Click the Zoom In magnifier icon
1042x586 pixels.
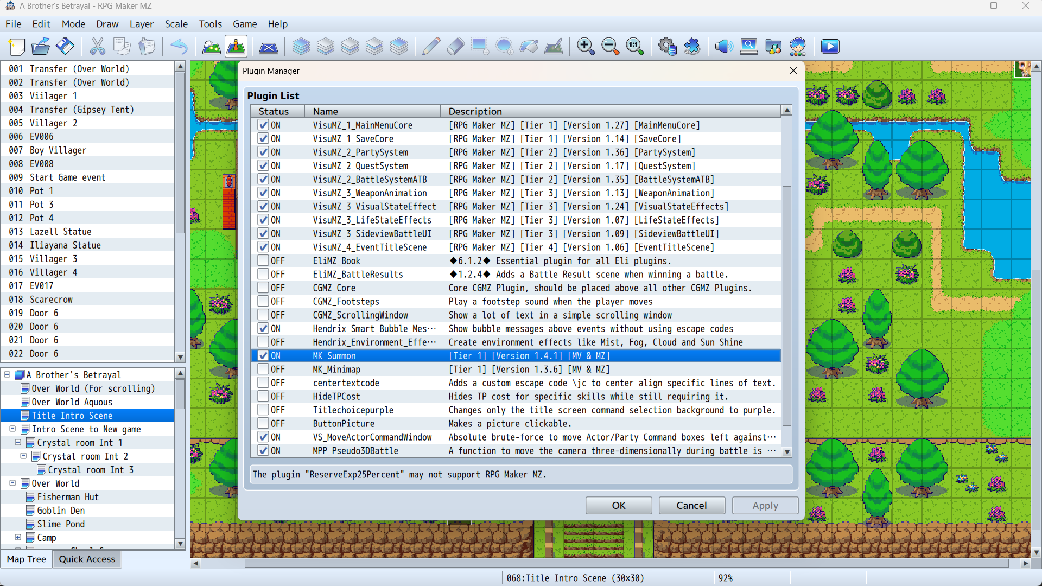click(x=586, y=47)
